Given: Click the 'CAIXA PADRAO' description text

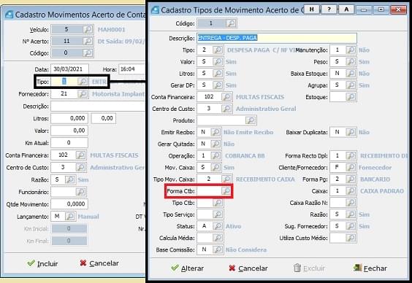Looking at the screenshot, I should 382,191.
